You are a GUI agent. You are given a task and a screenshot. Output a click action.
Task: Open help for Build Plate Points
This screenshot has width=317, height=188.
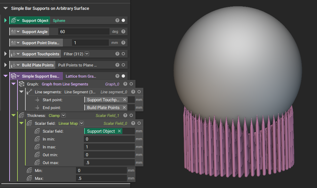117,65
